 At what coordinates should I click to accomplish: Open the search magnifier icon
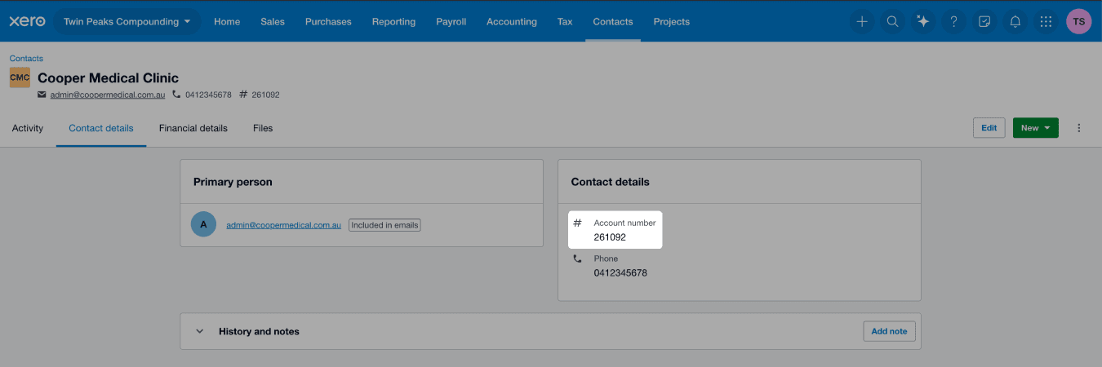point(892,22)
